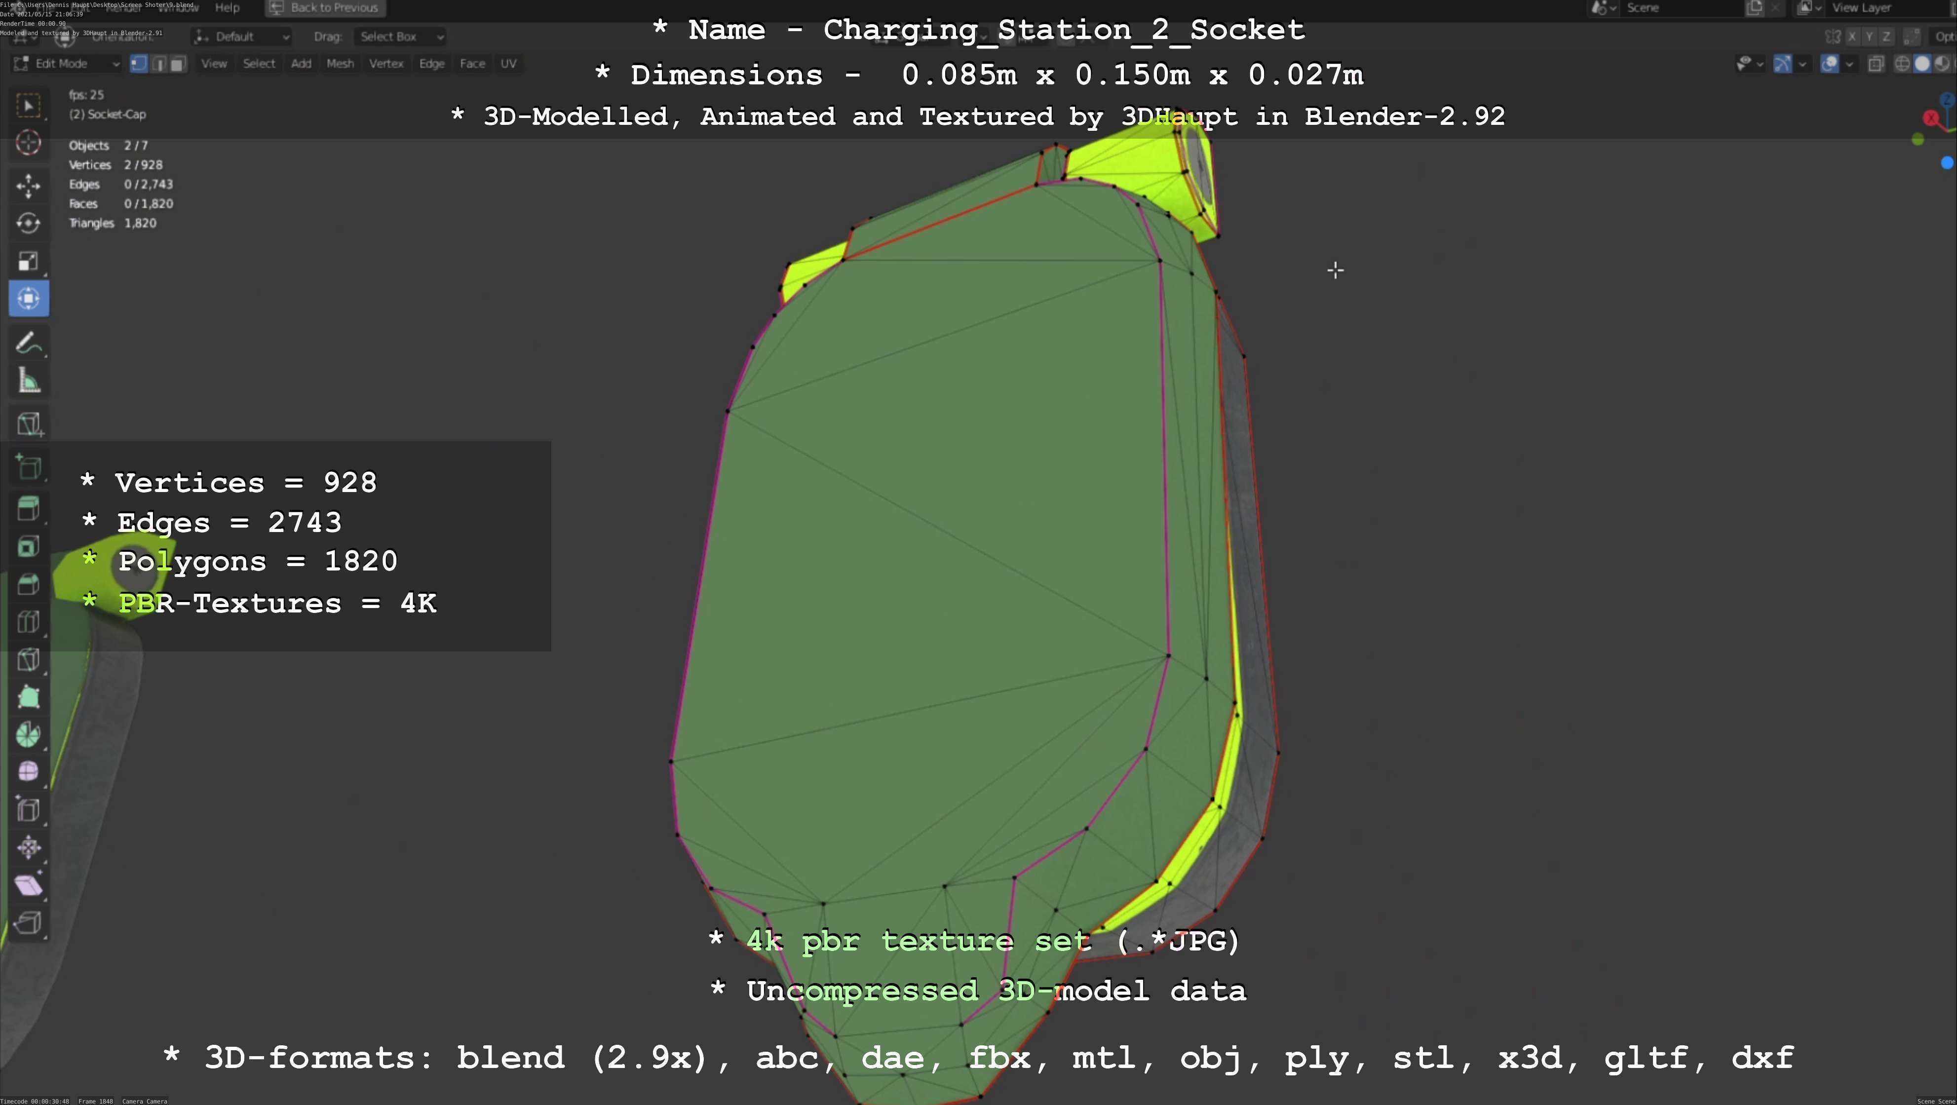Screen dimensions: 1957x1105
Task: Activate the Move tool
Action: (x=28, y=185)
